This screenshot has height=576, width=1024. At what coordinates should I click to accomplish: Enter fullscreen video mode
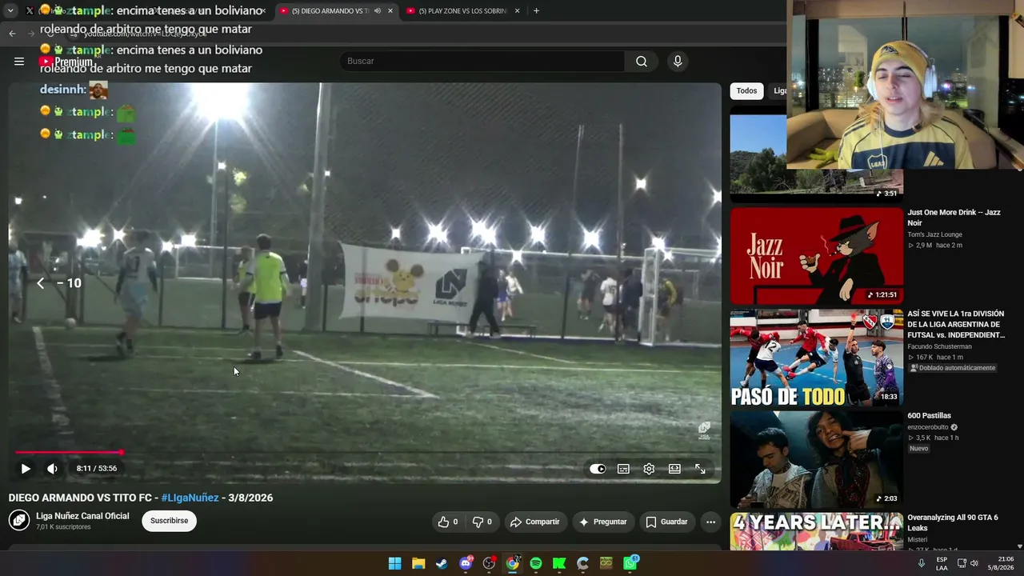click(x=700, y=469)
